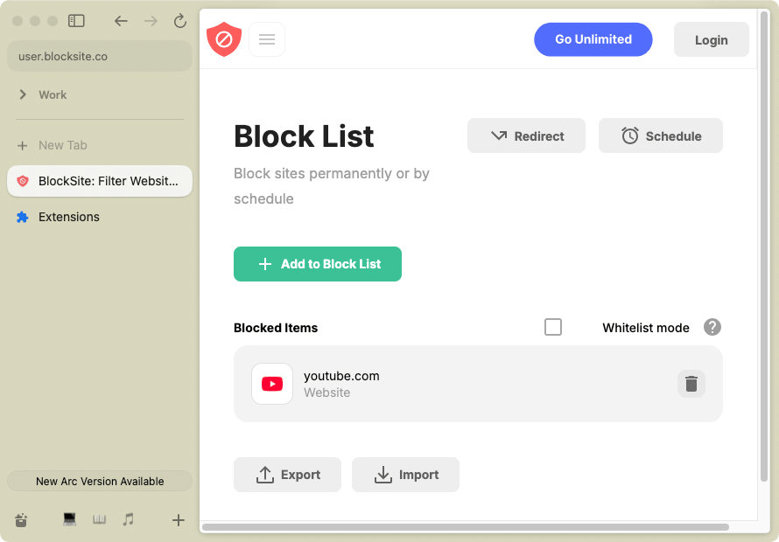Switch to the open book space

click(100, 519)
